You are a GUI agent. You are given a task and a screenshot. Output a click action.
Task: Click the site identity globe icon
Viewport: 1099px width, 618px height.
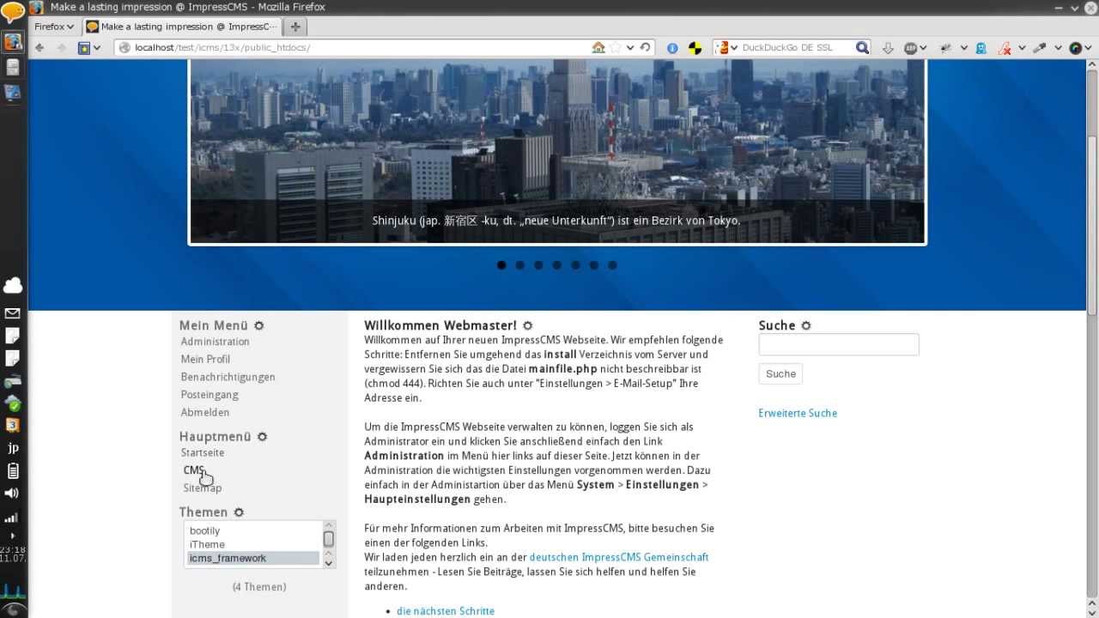pyautogui.click(x=125, y=48)
